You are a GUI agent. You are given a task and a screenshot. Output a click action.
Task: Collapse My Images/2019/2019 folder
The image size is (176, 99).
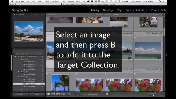[x=16, y=57]
